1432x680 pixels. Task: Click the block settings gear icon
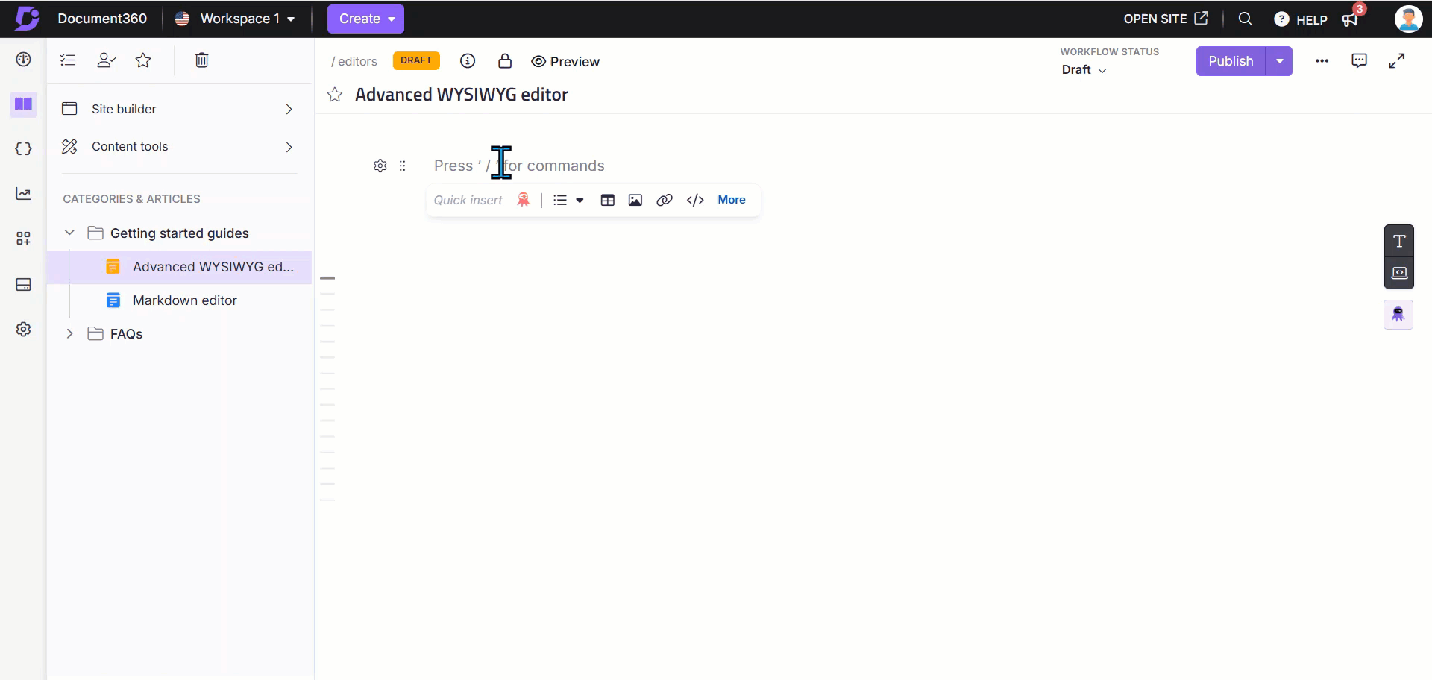(380, 166)
